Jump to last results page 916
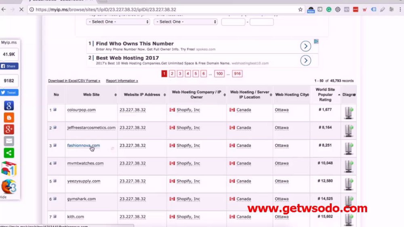This screenshot has width=404, height=227. 237,74
